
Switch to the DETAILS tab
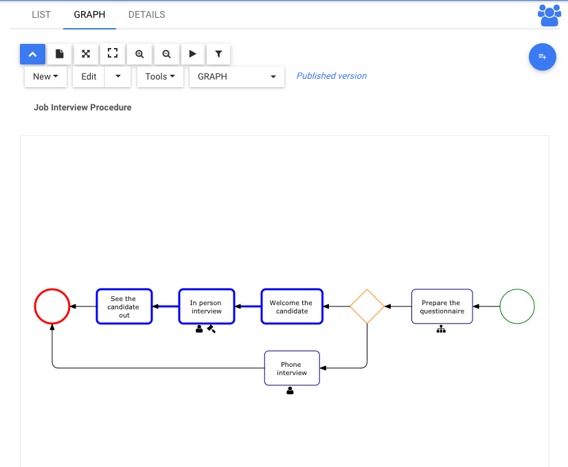pos(147,15)
